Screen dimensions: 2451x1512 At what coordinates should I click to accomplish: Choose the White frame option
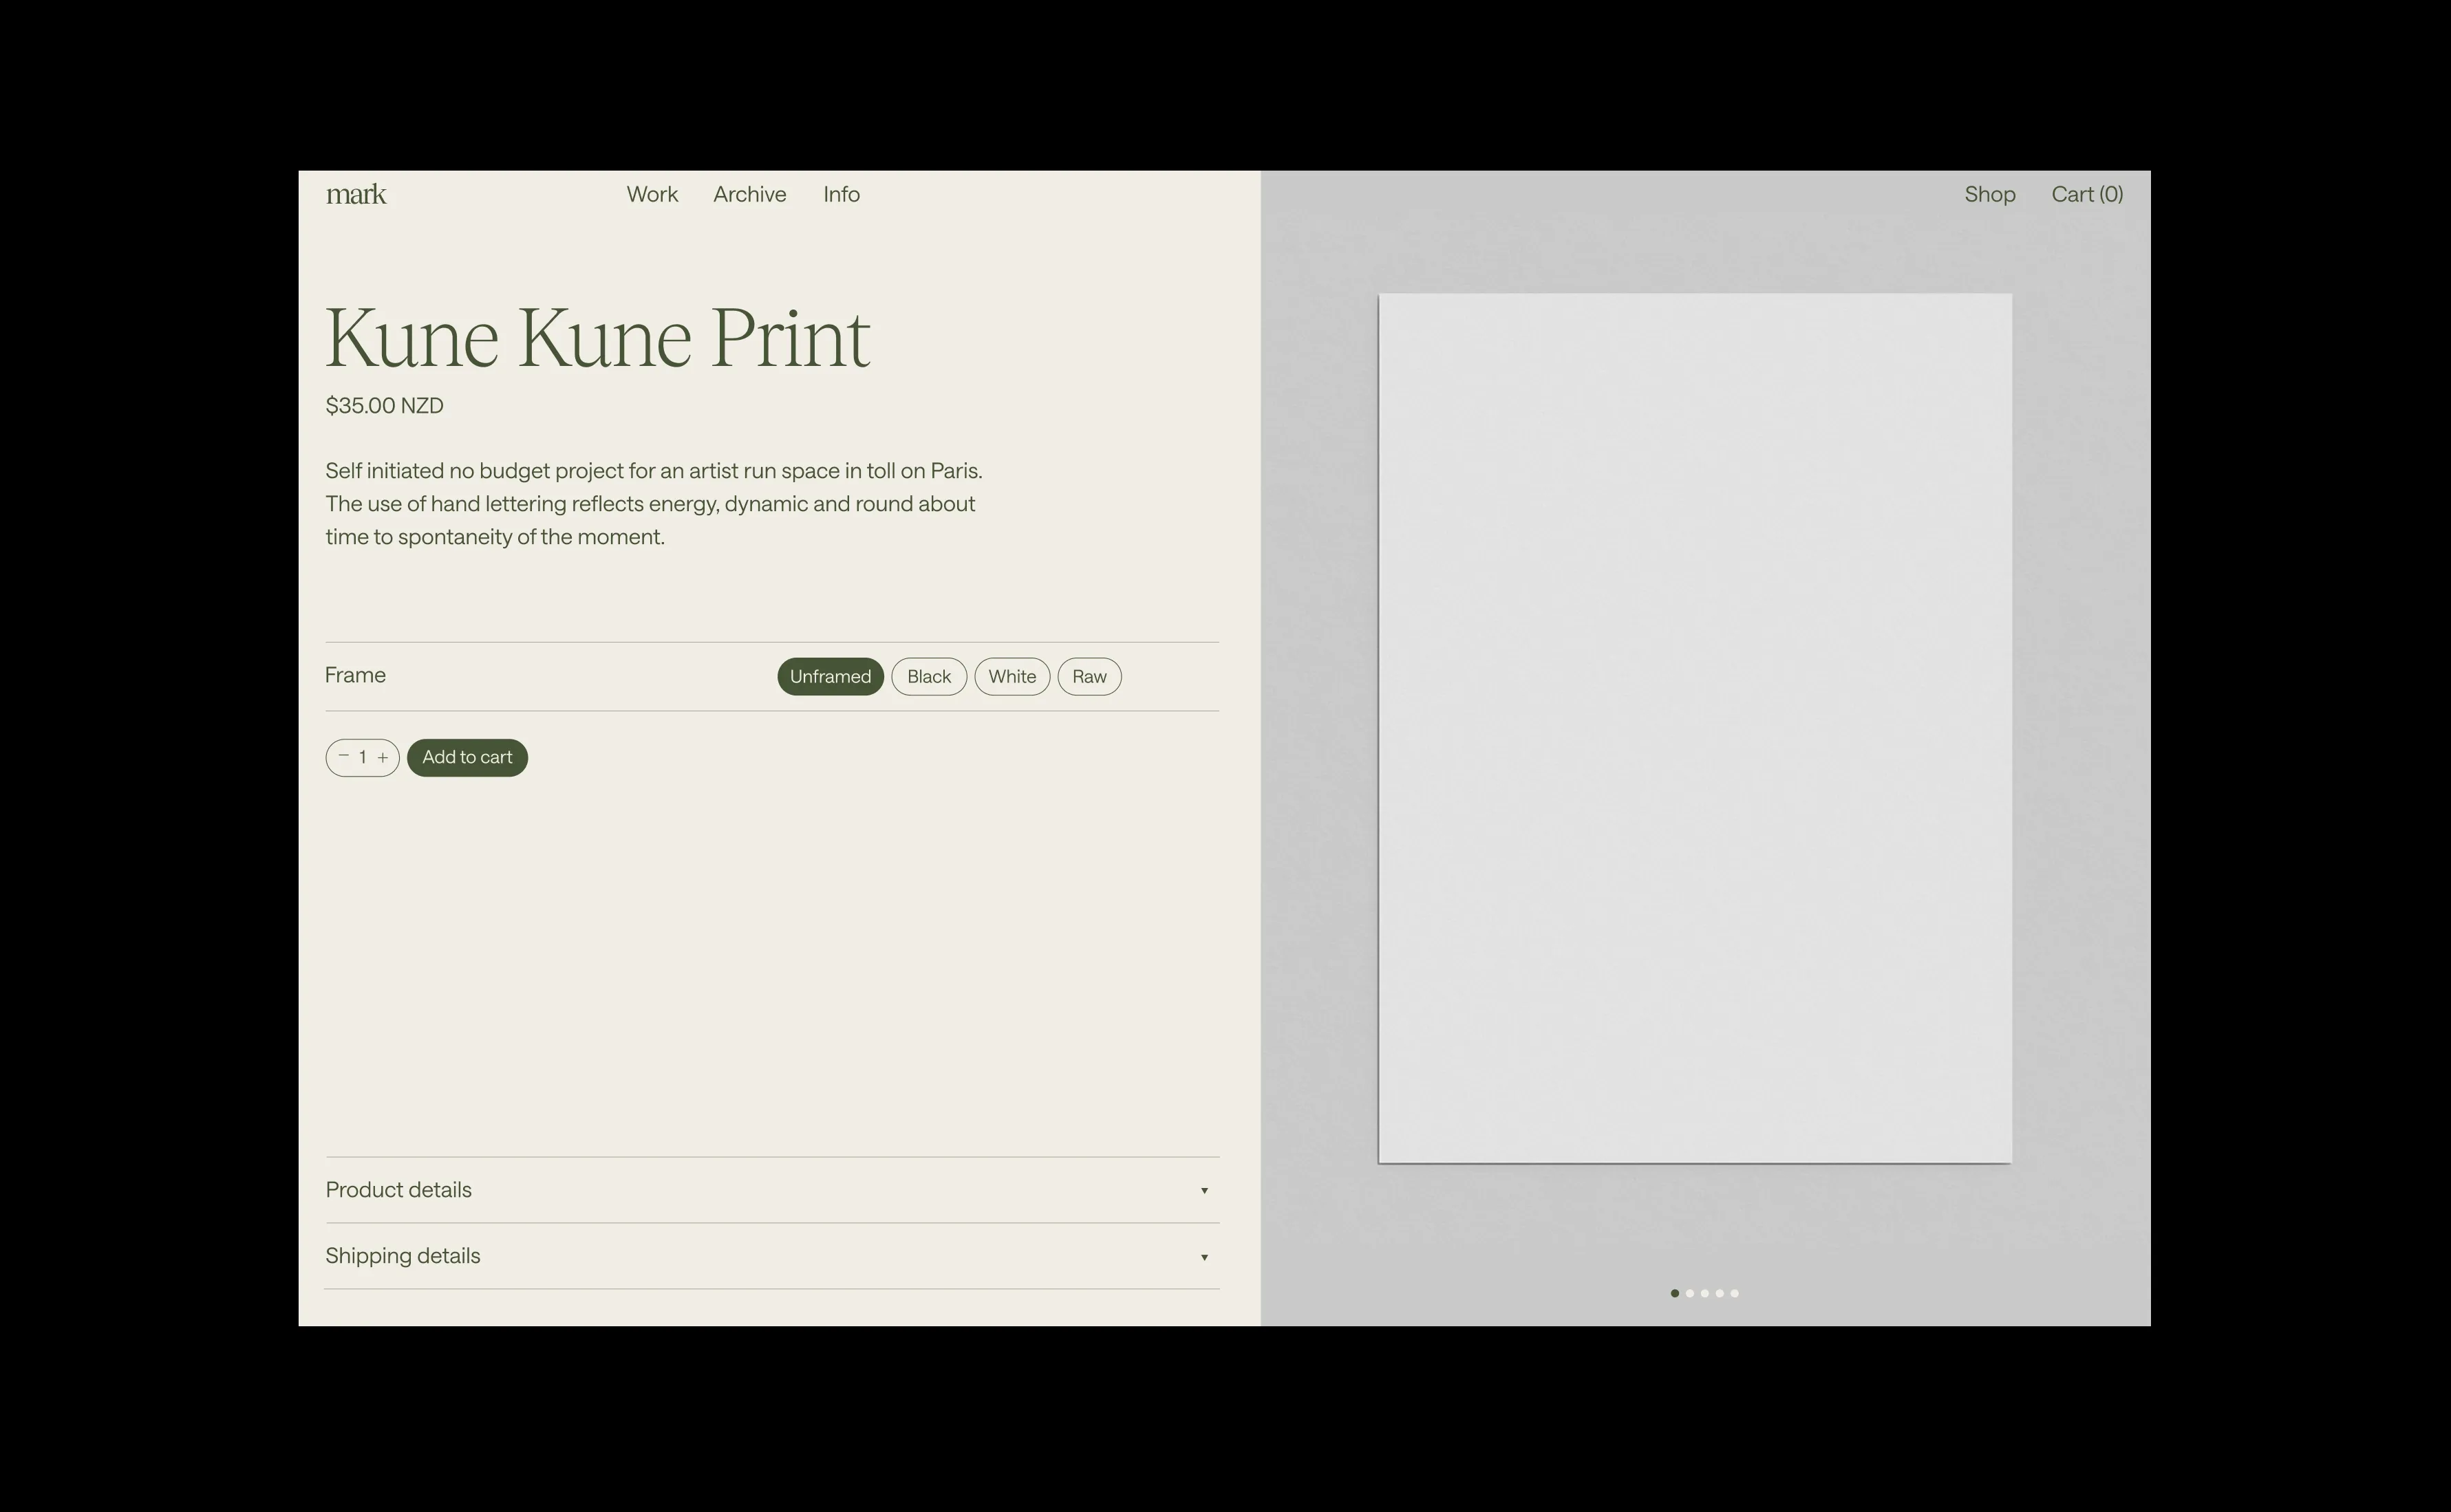click(1012, 676)
